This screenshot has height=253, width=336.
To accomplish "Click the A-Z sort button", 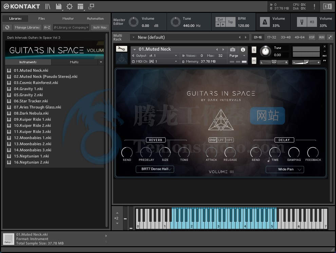I will coord(47,28).
